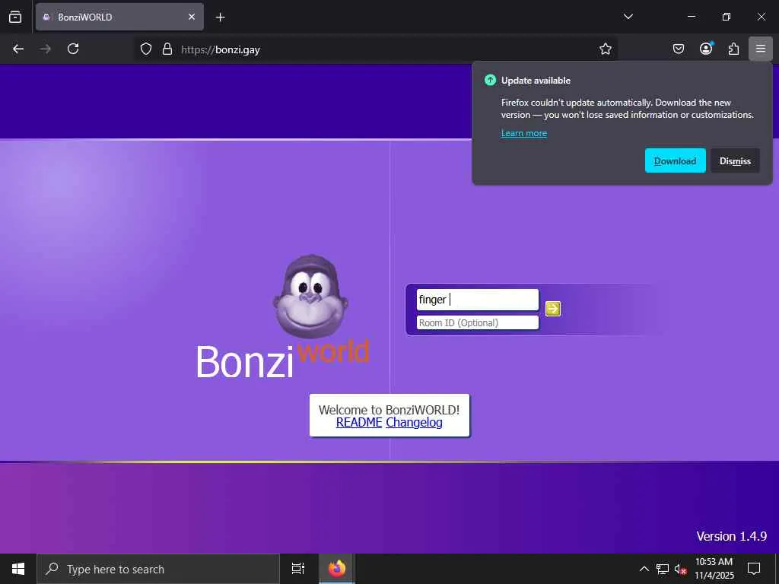779x584 pixels.
Task: Restore down the Firefox window
Action: pyautogui.click(x=726, y=17)
